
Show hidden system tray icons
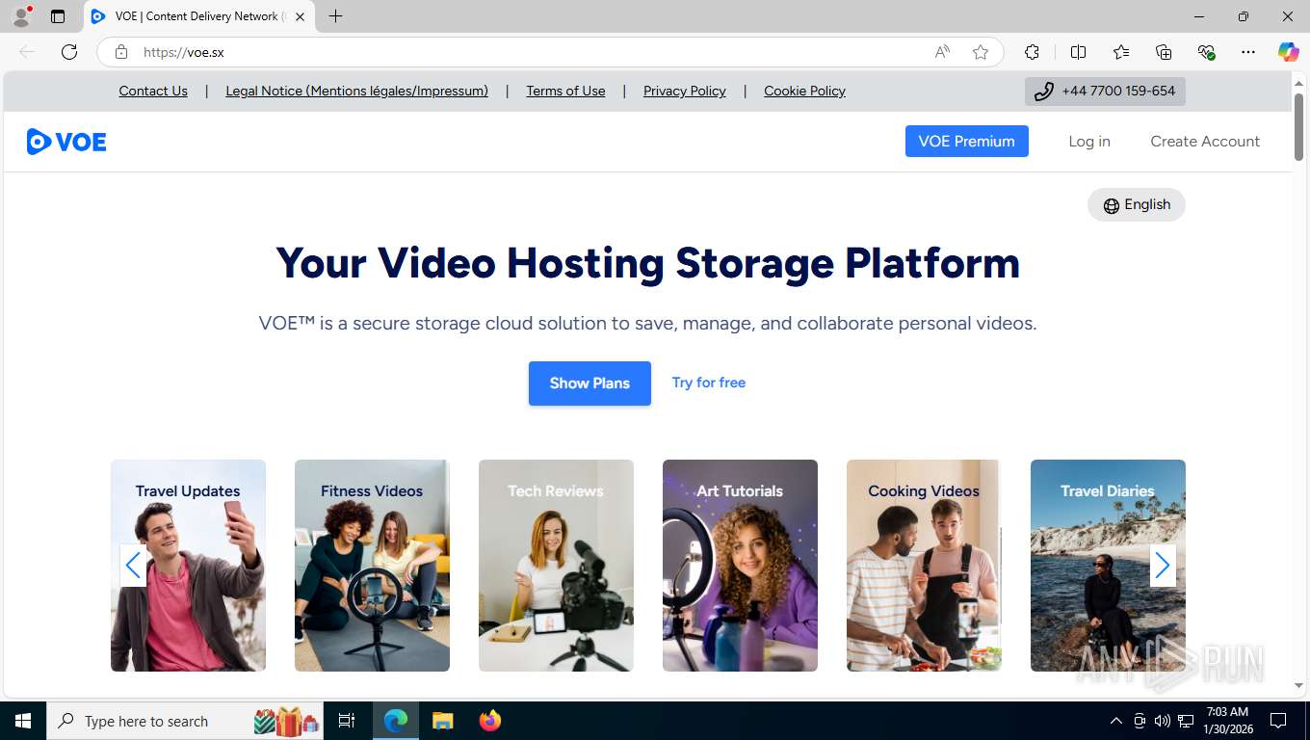1116,721
